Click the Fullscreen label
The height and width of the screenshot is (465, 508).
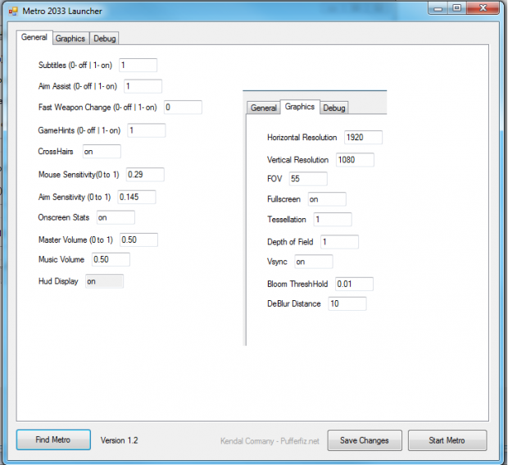coord(283,199)
